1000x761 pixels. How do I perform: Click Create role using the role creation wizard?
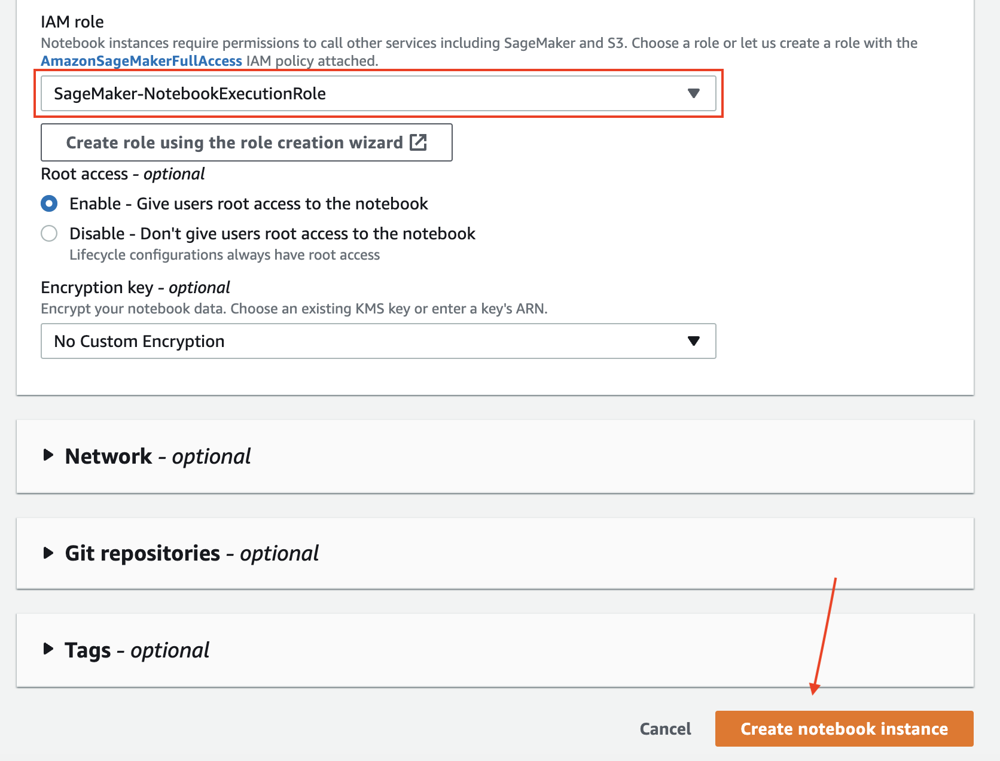tap(246, 142)
